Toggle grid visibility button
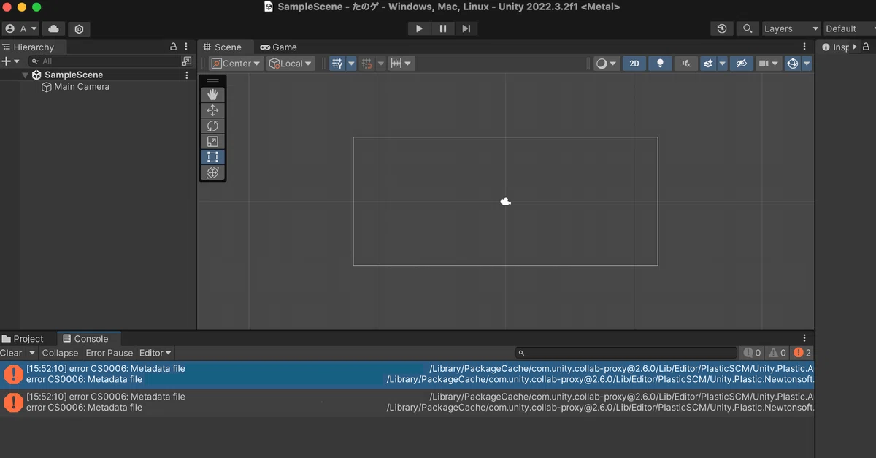Viewport: 876px width, 458px height. (337, 64)
